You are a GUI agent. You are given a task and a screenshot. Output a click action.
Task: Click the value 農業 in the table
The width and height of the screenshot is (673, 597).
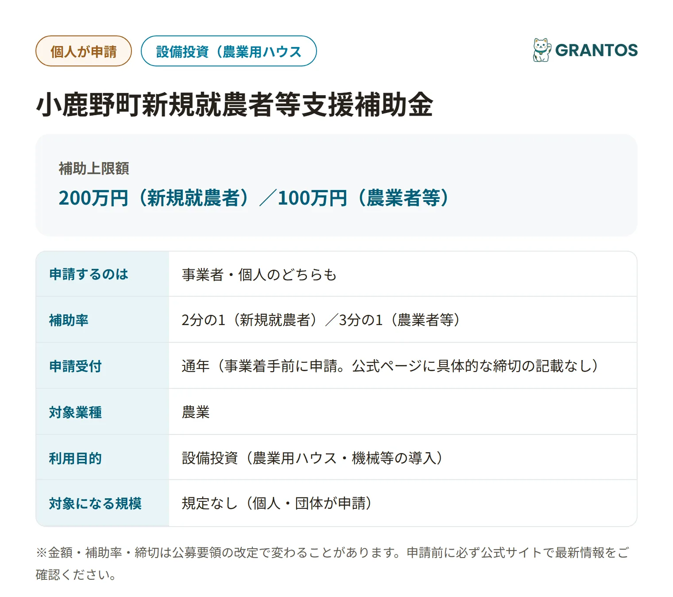[196, 412]
